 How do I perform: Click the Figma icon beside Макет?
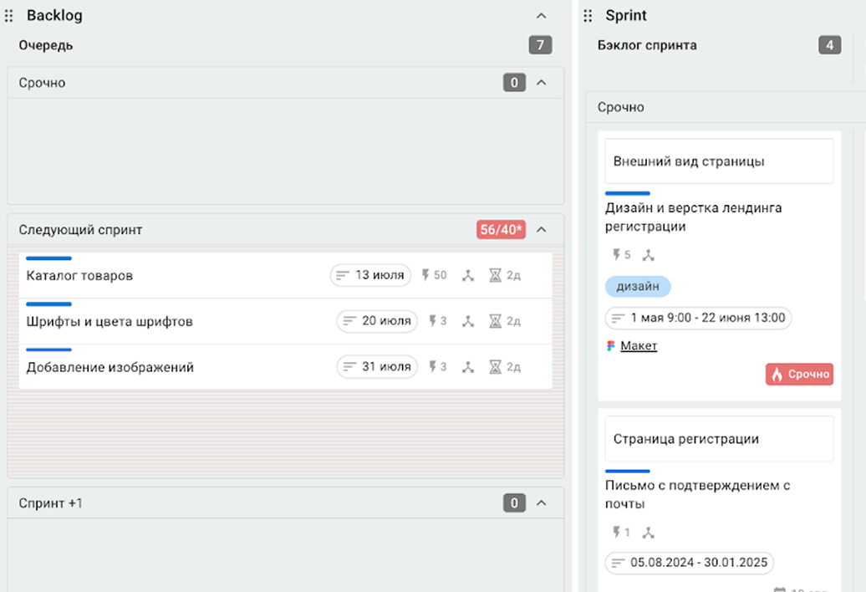coord(611,346)
